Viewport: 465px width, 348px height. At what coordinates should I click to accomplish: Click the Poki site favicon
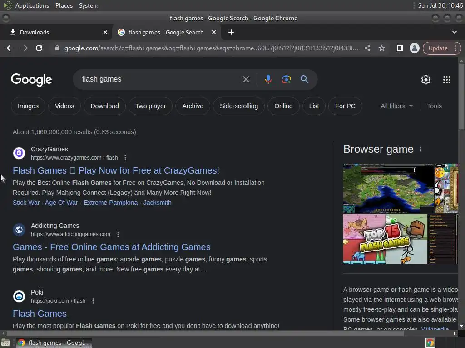pos(19,296)
